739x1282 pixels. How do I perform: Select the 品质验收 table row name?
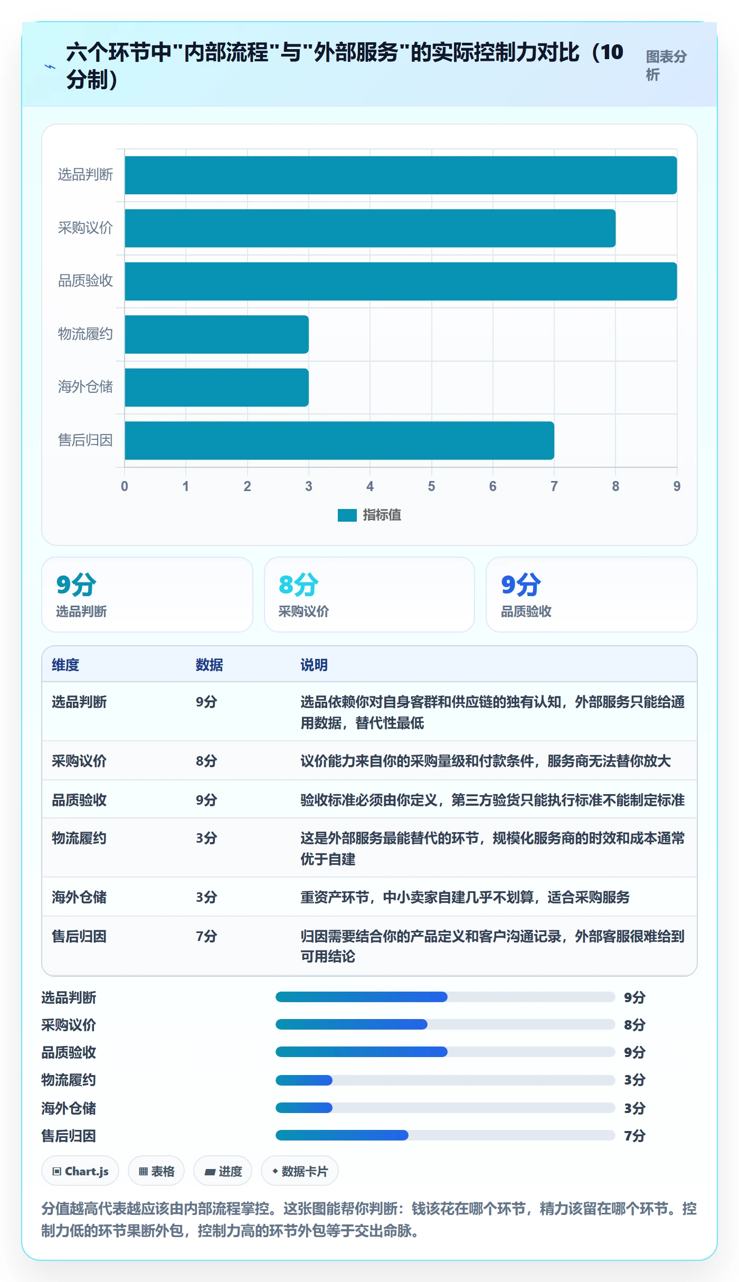pos(79,800)
